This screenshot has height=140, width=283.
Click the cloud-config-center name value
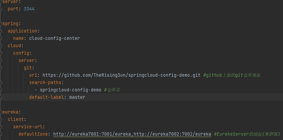pos(54,39)
